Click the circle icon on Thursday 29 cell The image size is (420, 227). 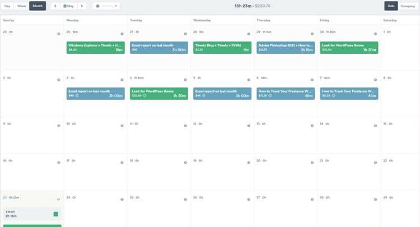point(312,33)
